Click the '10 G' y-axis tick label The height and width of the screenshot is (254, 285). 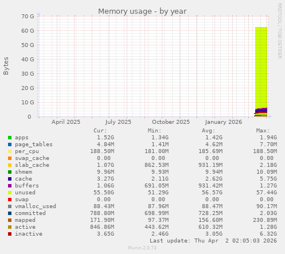[28, 103]
